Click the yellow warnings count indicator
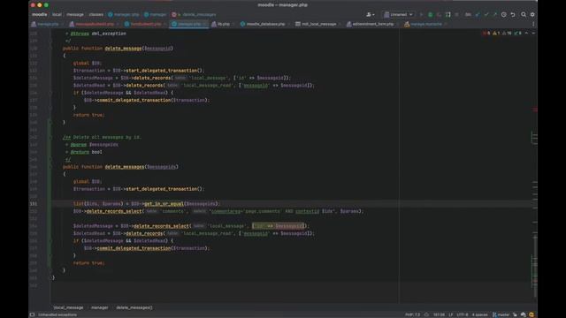Image resolution: width=566 pixels, height=318 pixels. 496,34
